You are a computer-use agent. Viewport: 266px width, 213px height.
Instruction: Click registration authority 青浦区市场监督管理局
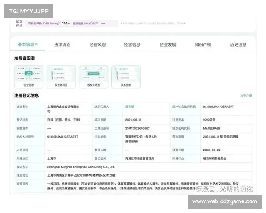click(x=140, y=158)
